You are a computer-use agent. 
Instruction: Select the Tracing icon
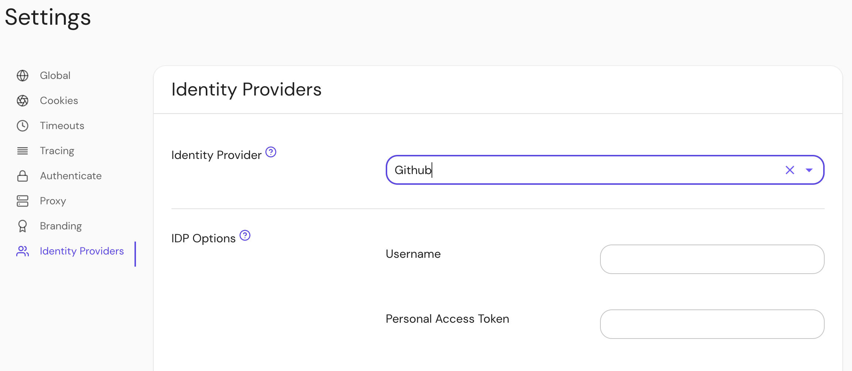[23, 150]
